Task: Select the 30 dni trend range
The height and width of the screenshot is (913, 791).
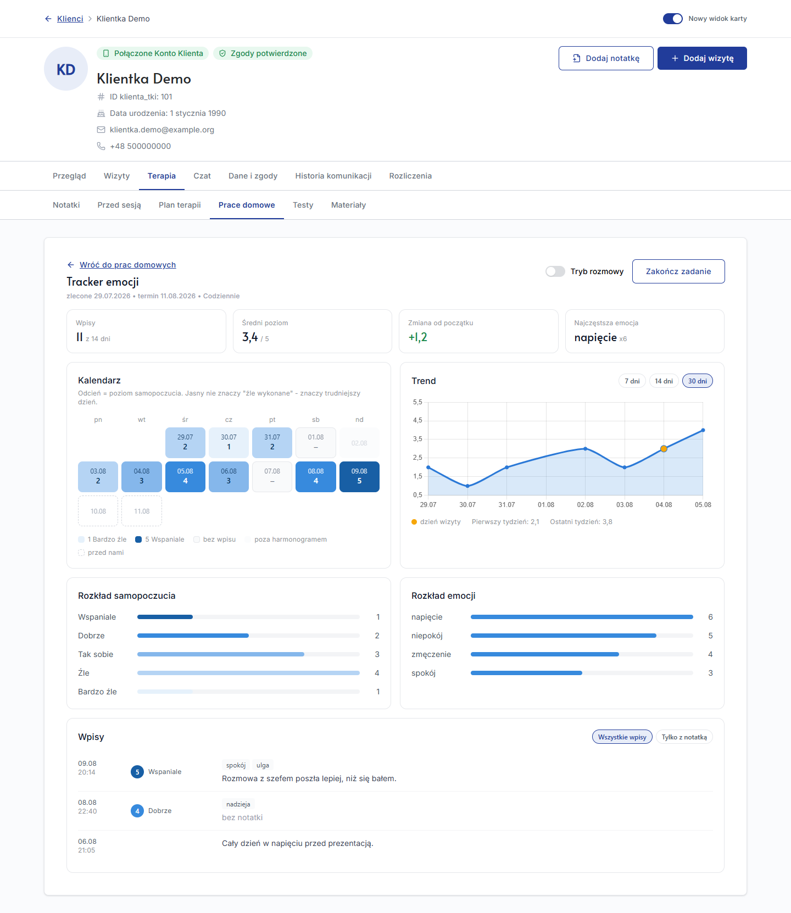Action: point(698,381)
